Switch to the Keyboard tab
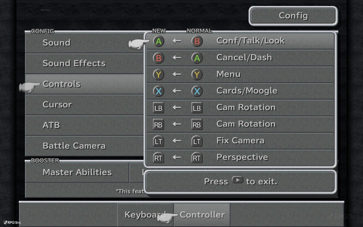 point(145,215)
